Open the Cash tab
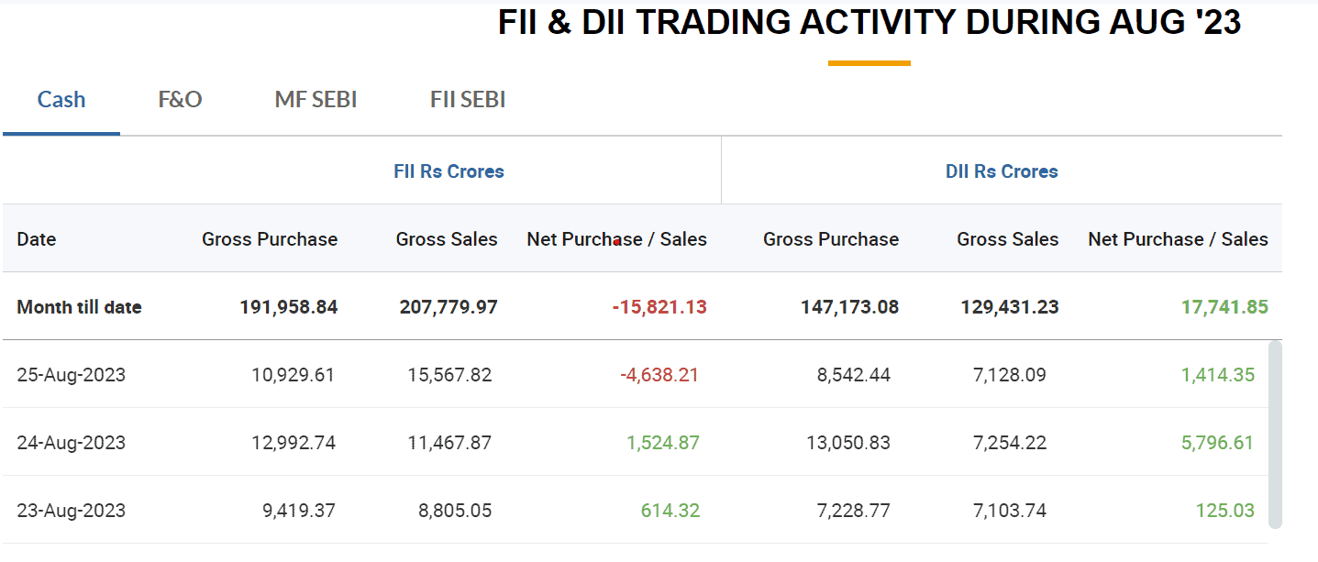 61,100
